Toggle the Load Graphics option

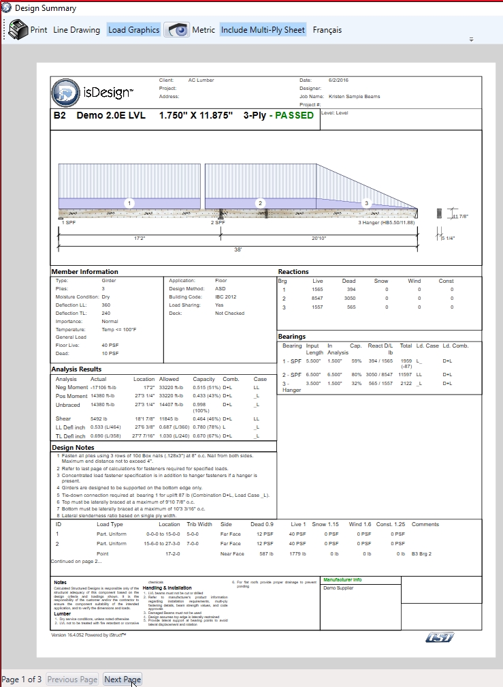pos(134,30)
